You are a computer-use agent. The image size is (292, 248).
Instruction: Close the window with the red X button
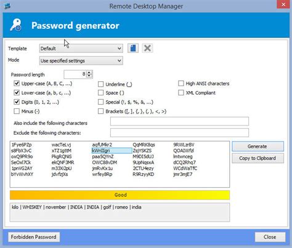point(283,4)
